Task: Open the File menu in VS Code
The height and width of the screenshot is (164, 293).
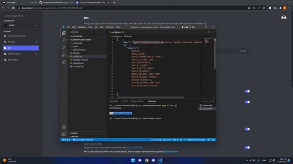Action: 68,27
